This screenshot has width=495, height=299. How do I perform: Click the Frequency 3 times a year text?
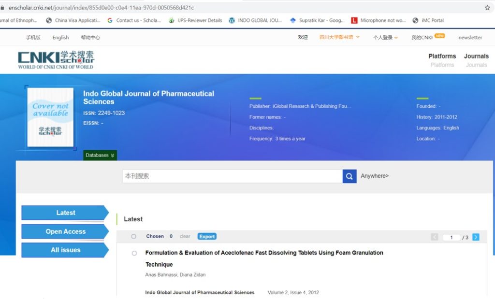click(x=277, y=139)
